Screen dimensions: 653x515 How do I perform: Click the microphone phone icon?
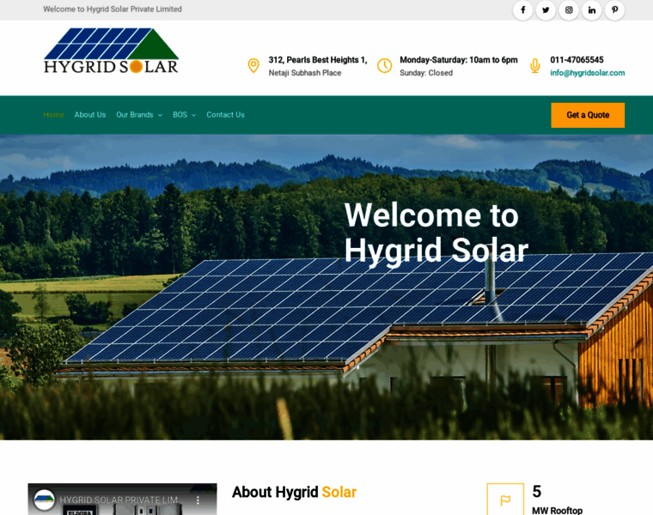(x=535, y=66)
